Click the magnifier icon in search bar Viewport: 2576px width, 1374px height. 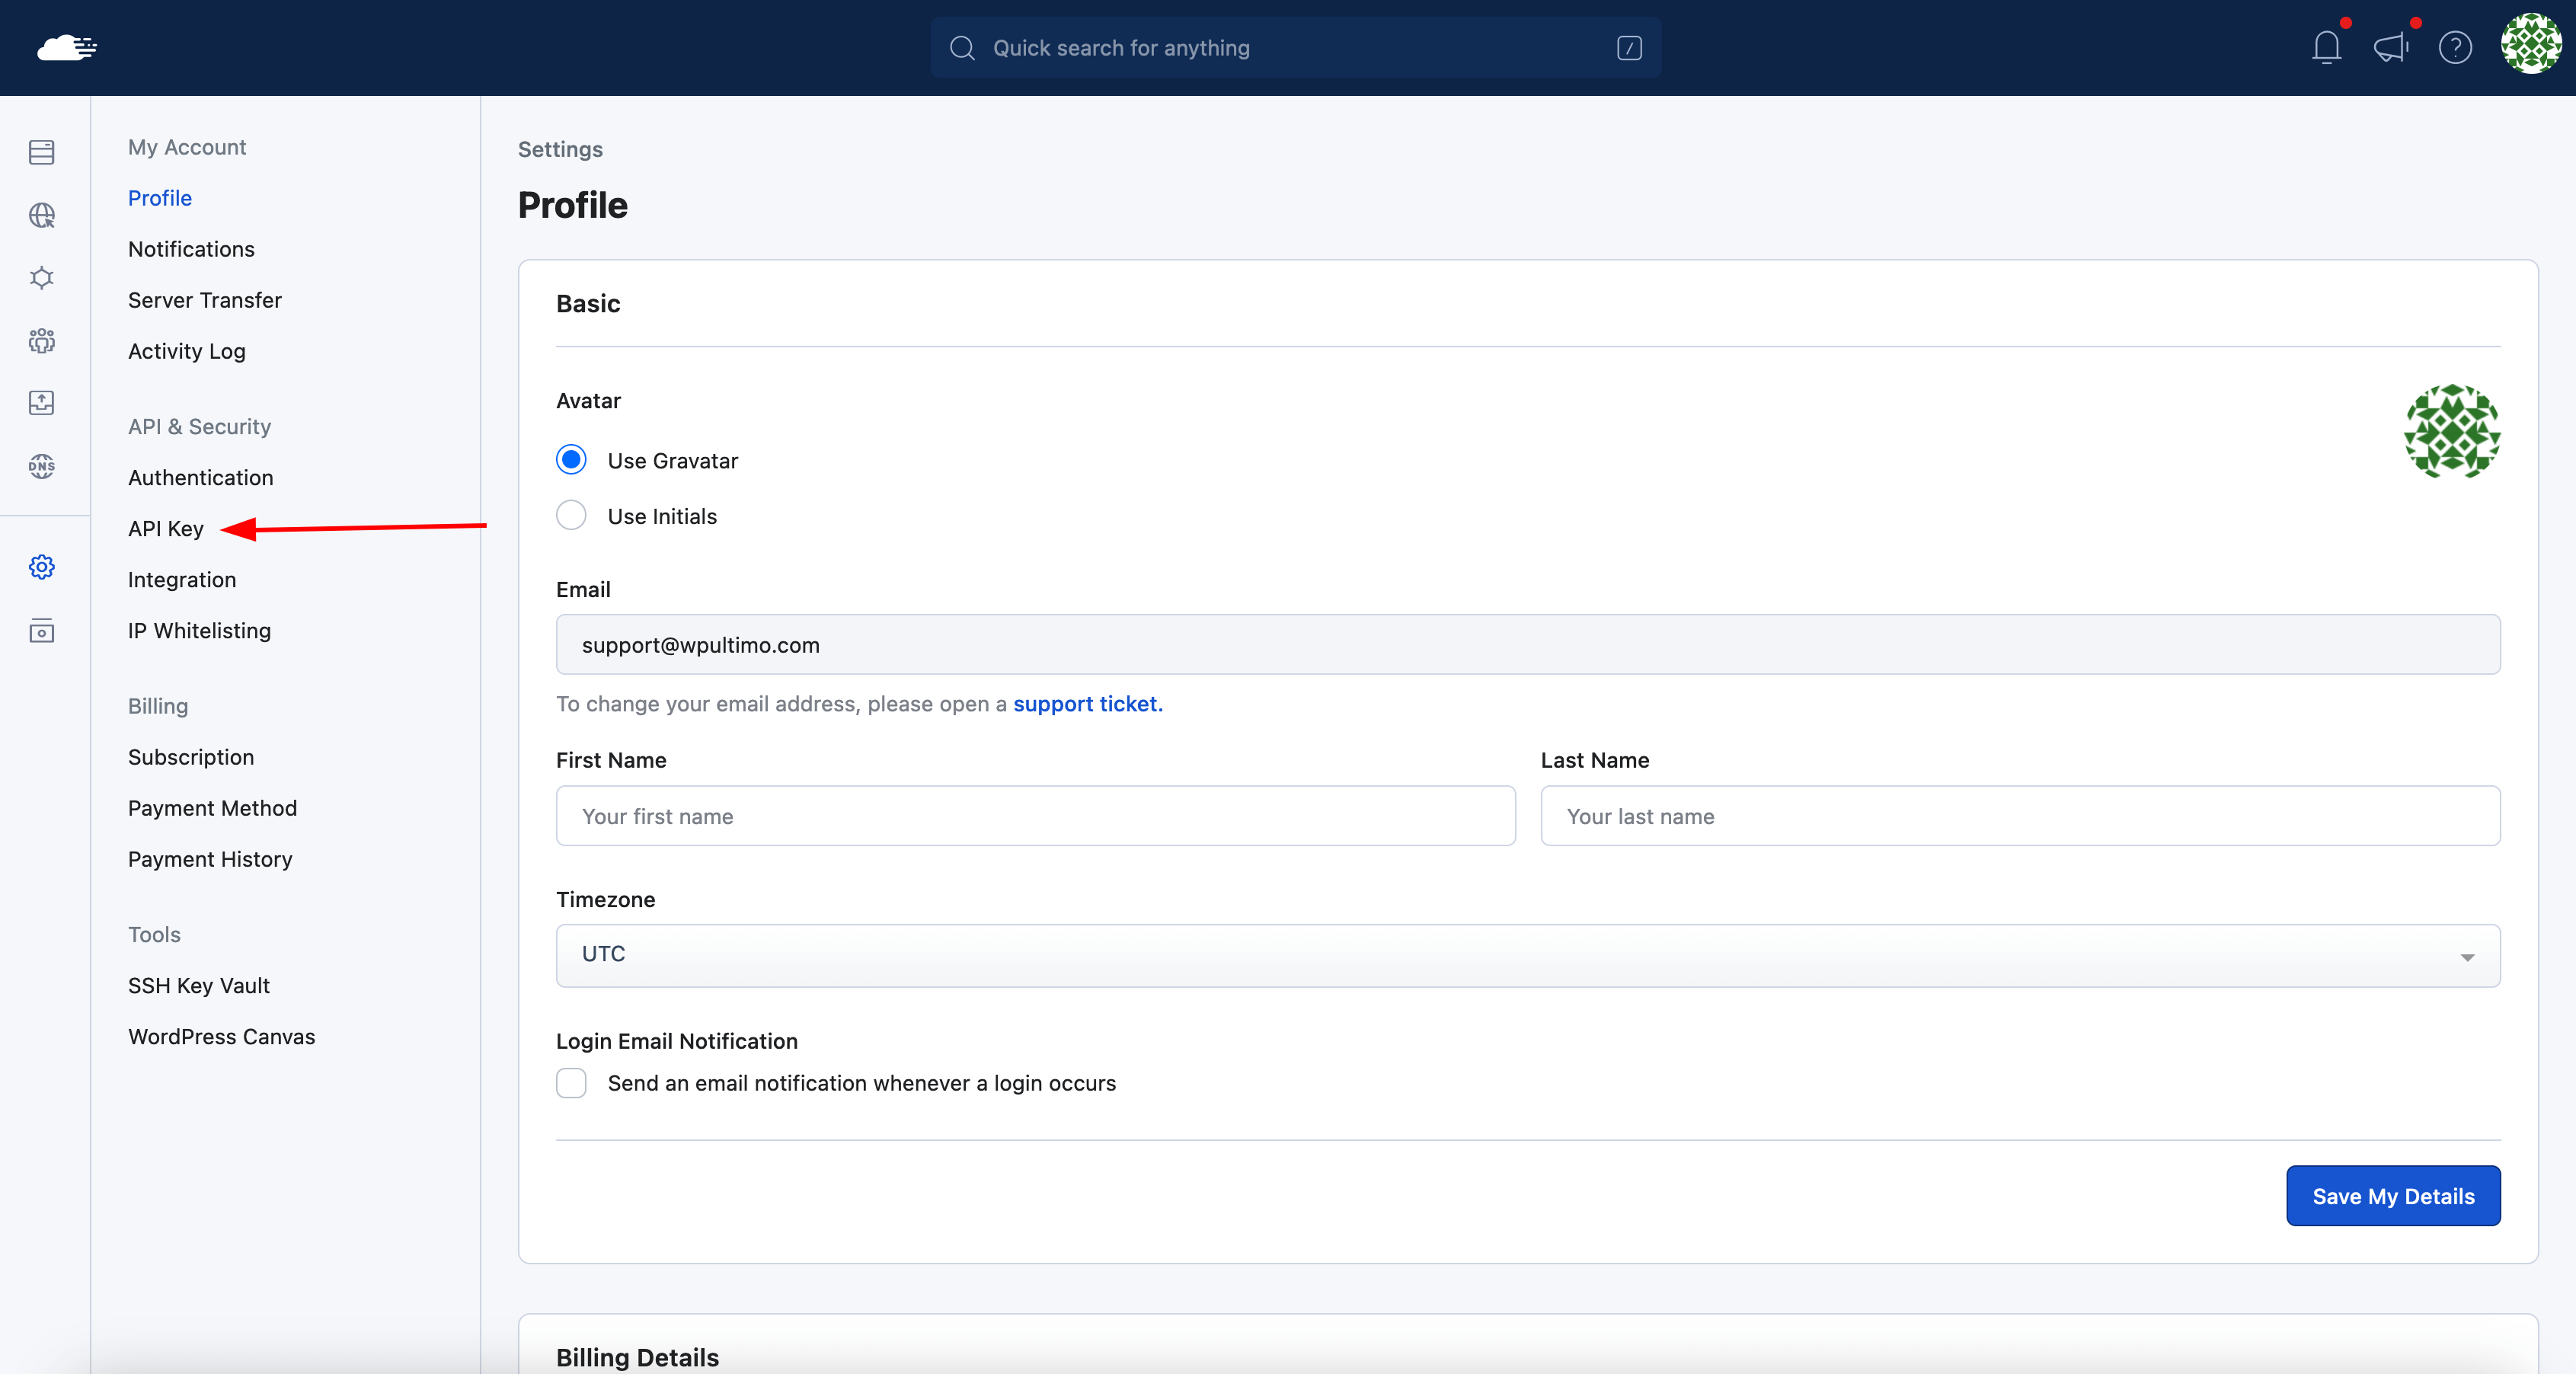962,48
